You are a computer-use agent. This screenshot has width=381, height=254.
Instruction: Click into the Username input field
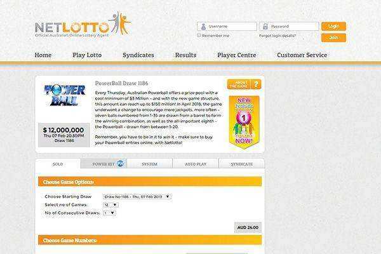(227, 27)
